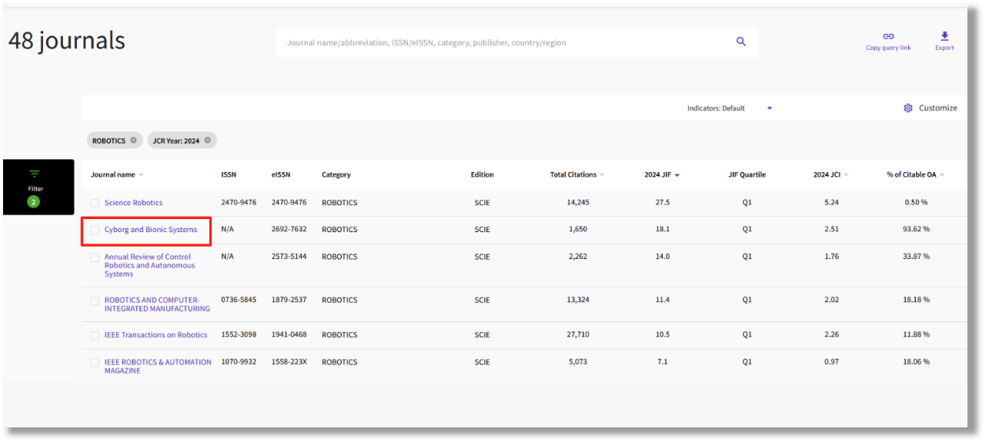Click the Copy query link icon
The width and height of the screenshot is (985, 442).
click(x=888, y=36)
